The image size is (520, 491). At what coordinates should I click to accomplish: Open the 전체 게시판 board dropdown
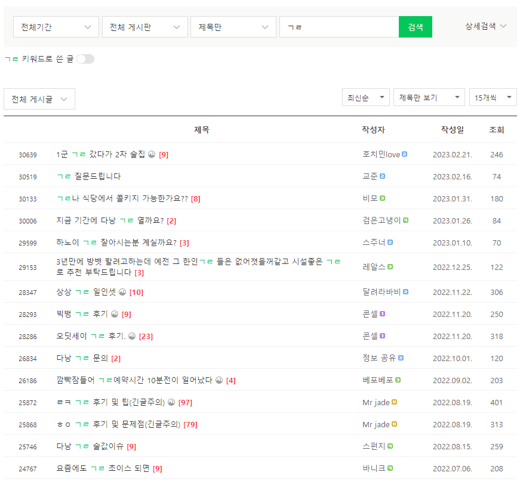tap(144, 27)
